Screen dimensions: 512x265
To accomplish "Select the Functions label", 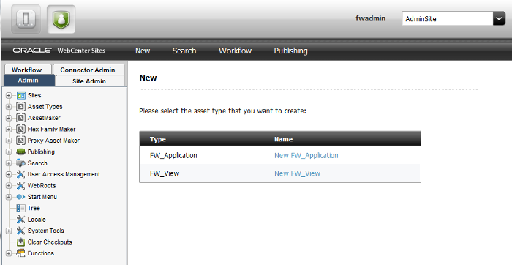I will (x=41, y=253).
